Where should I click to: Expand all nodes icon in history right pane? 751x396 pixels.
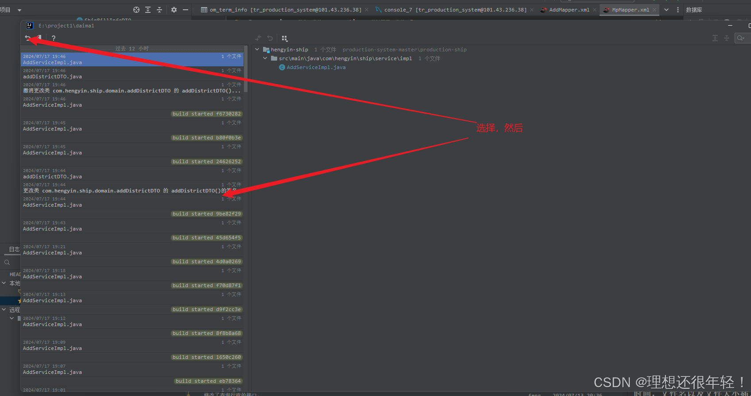(715, 38)
